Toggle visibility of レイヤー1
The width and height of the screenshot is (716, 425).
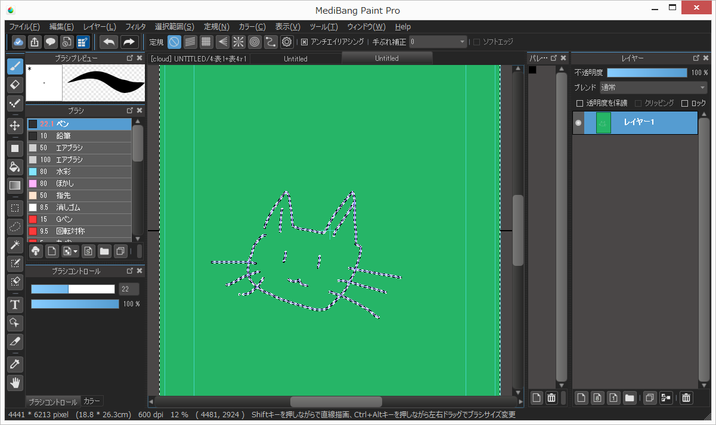point(578,123)
